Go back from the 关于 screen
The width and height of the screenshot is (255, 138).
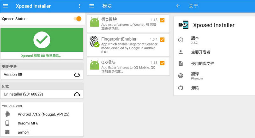[x=178, y=6]
